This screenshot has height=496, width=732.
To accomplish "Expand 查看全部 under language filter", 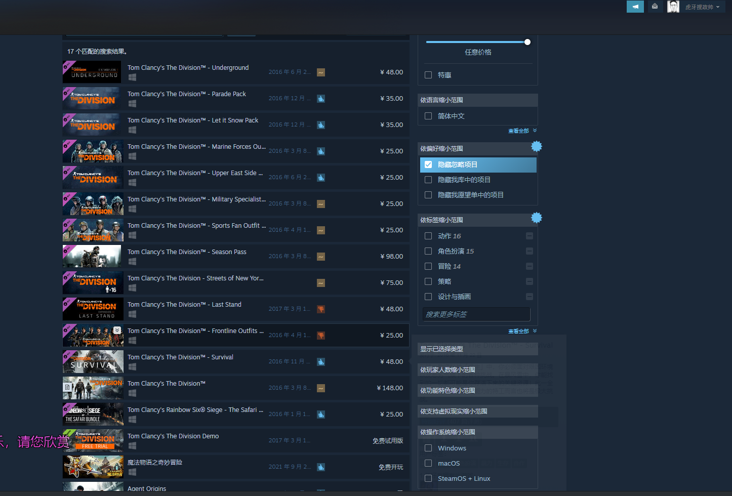I will pyautogui.click(x=522, y=131).
